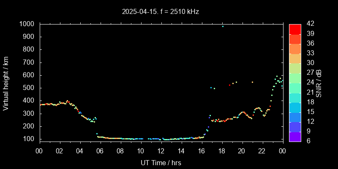Image resolution: width=338 pixels, height=169 pixels.
Task: Select the isolated data point near 980 km
Action: click(x=223, y=26)
